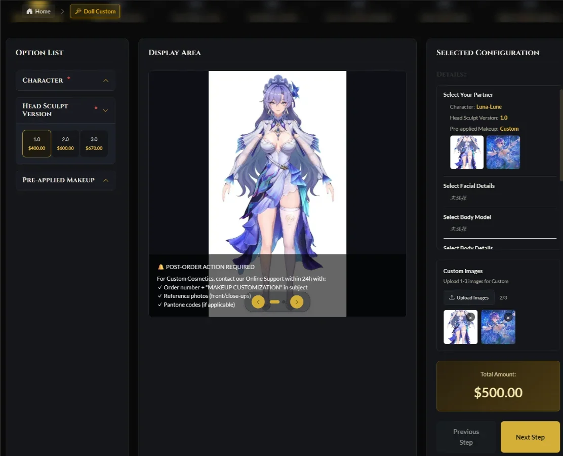The image size is (563, 456).
Task: Open the Home breadcrumb link
Action: click(x=37, y=11)
